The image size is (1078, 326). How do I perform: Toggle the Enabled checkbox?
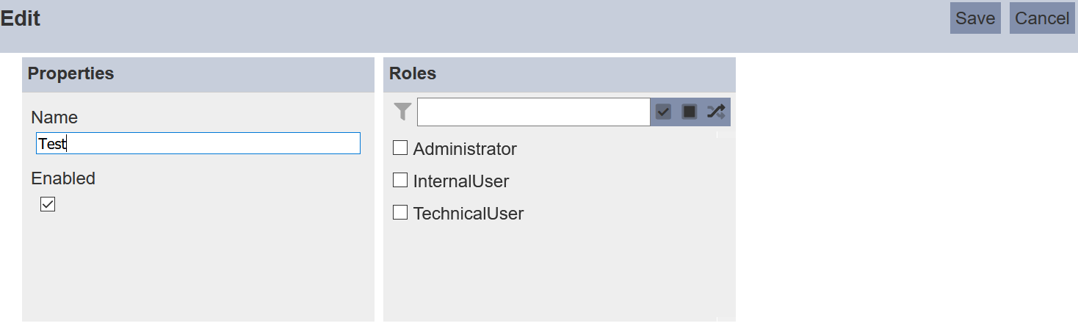coord(48,204)
